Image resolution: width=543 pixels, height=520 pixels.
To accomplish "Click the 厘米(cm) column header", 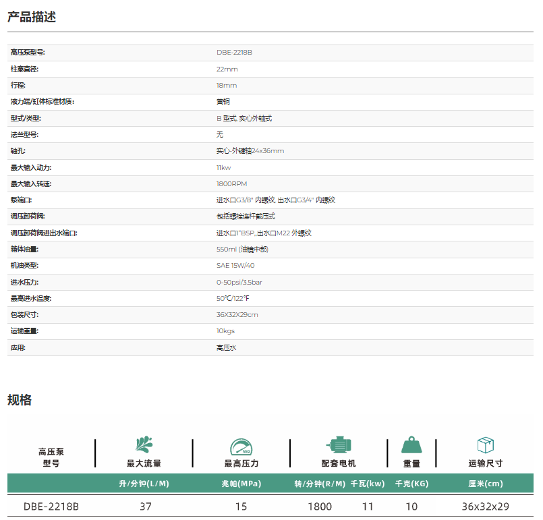I will click(x=485, y=484).
